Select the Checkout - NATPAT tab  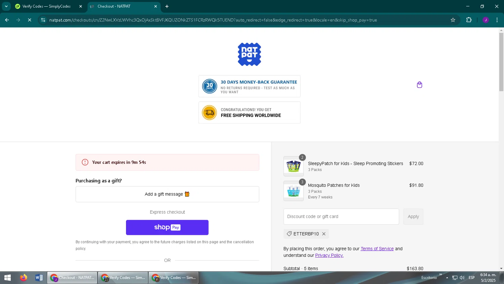click(x=124, y=6)
